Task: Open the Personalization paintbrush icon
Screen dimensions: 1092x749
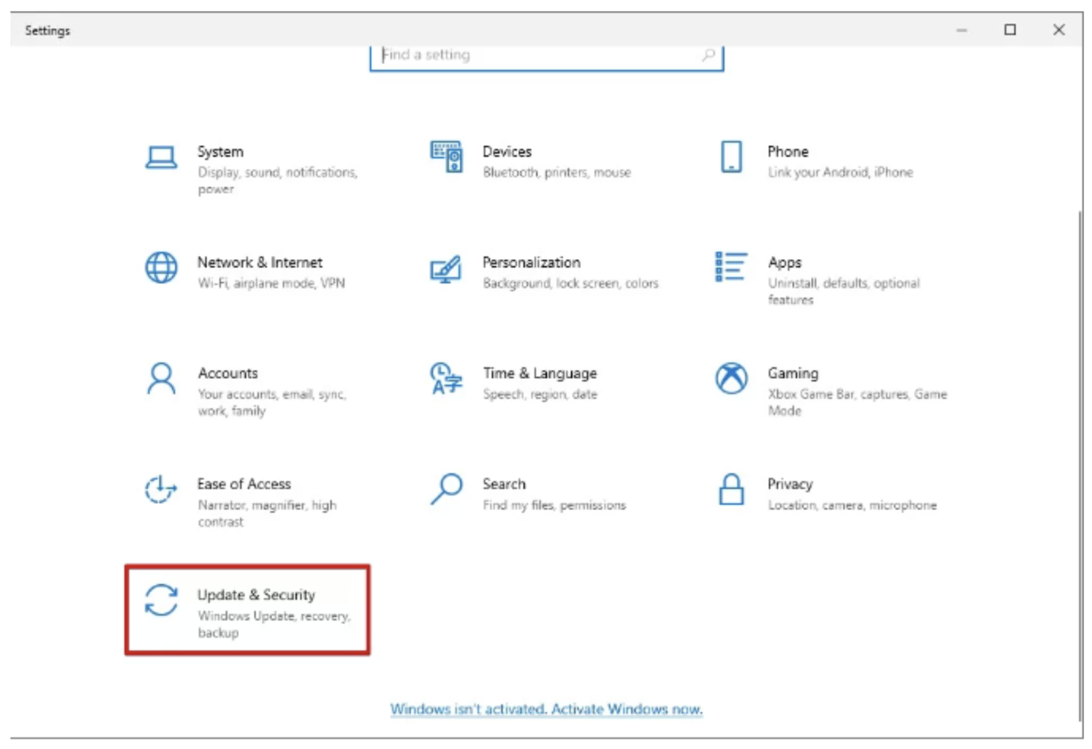Action: 446,269
